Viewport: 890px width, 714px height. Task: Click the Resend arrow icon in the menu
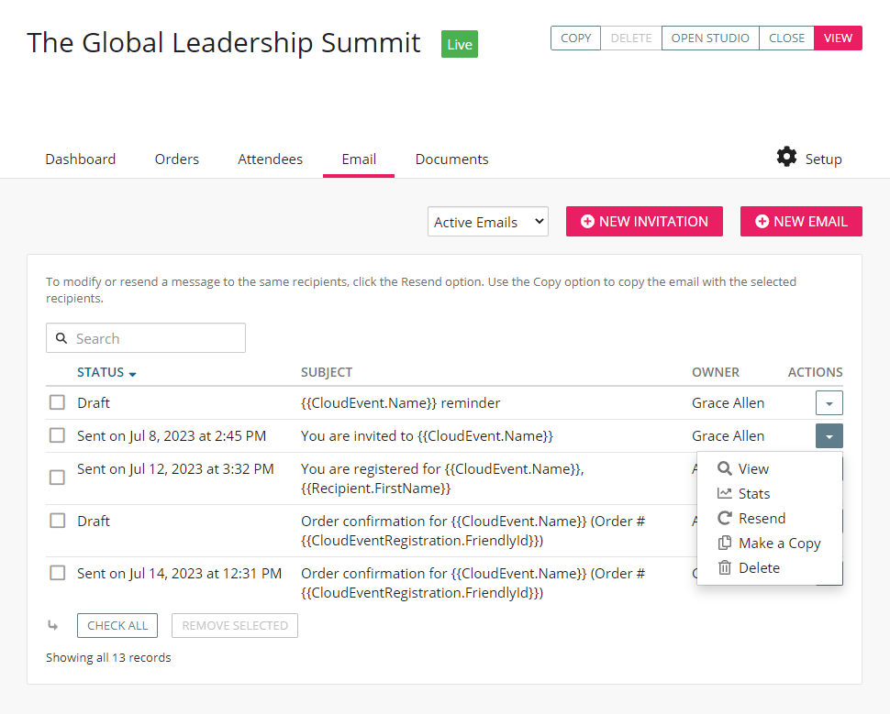tap(725, 518)
